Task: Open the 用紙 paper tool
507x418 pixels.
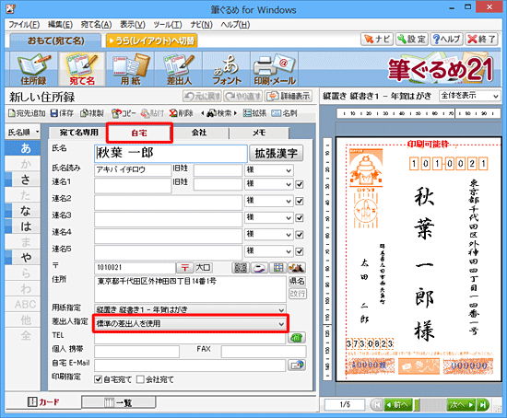Action: click(130, 69)
